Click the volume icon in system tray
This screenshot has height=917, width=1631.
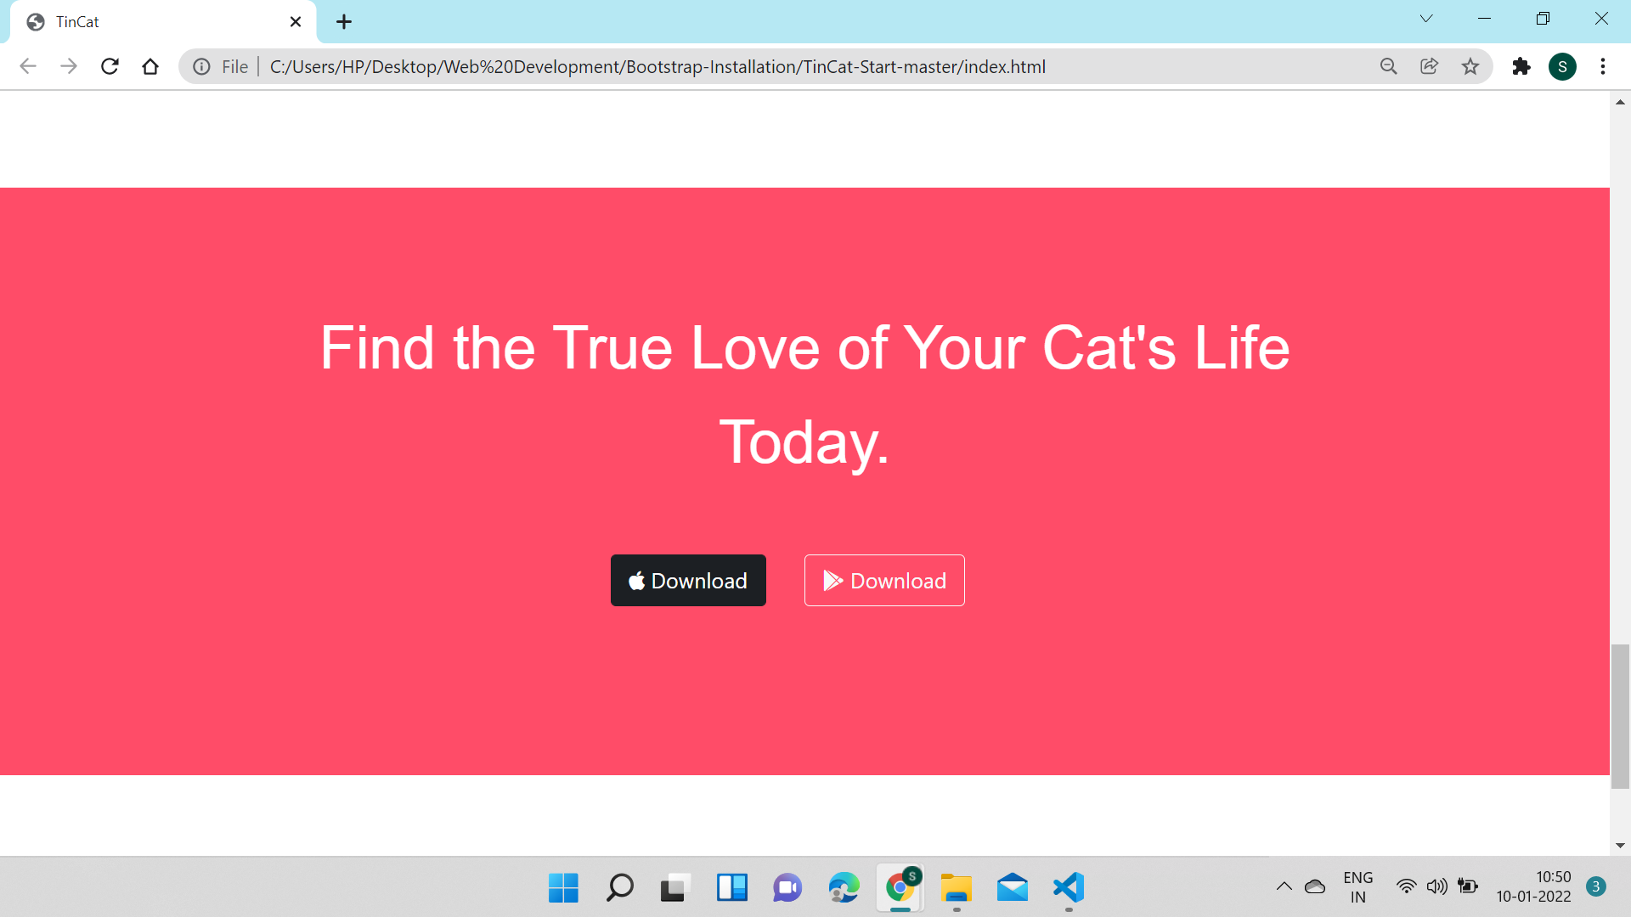click(x=1437, y=886)
